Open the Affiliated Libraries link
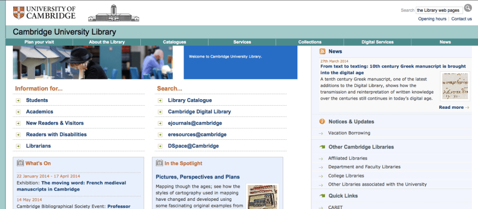The image size is (478, 209). pos(348,158)
